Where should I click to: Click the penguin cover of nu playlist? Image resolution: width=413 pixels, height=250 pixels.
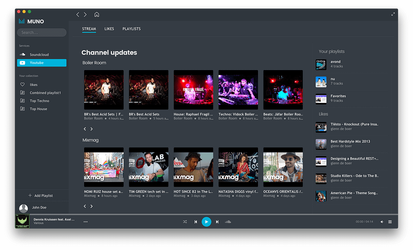[x=321, y=82]
